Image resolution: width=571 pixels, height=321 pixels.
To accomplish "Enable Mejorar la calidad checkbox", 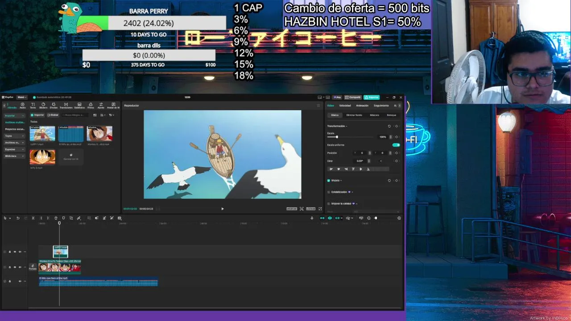I will point(329,204).
